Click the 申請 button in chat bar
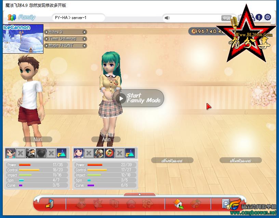 (x=226, y=18)
